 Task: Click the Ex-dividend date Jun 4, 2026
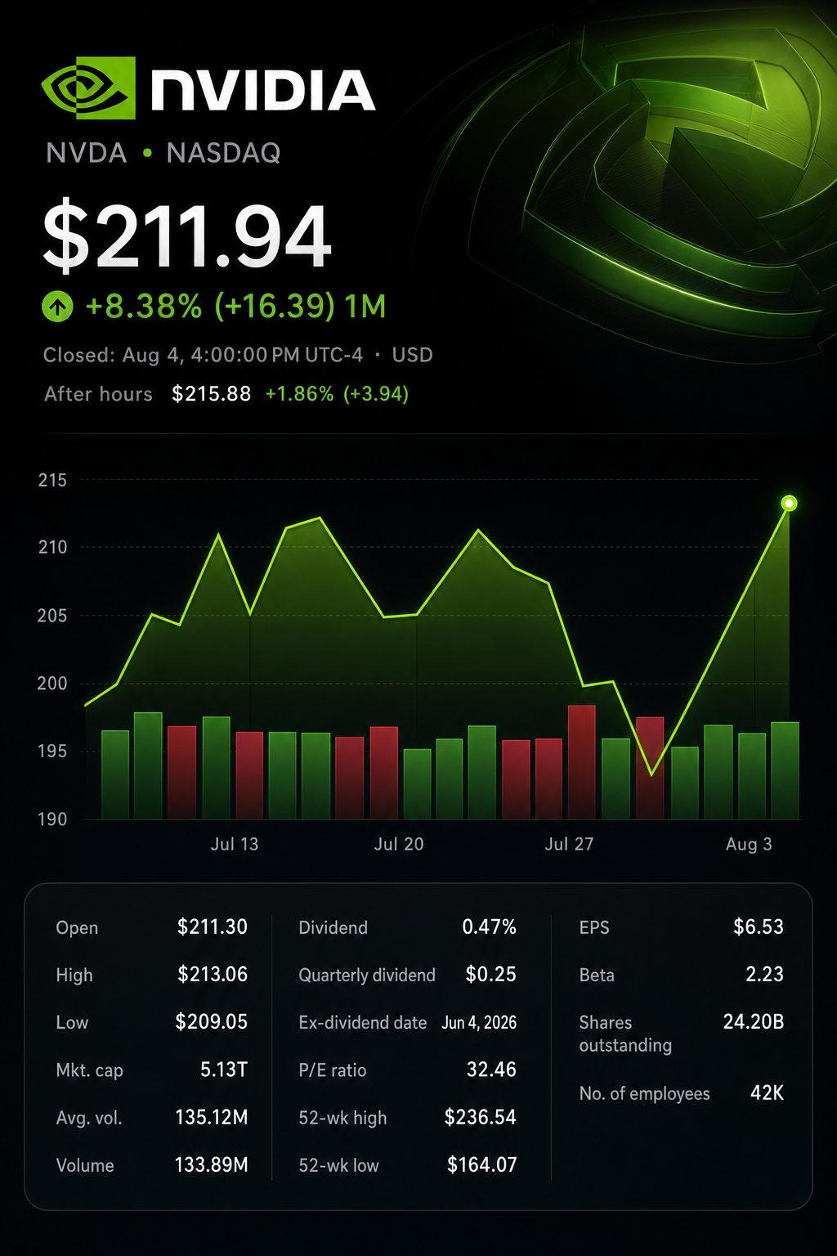[479, 1022]
